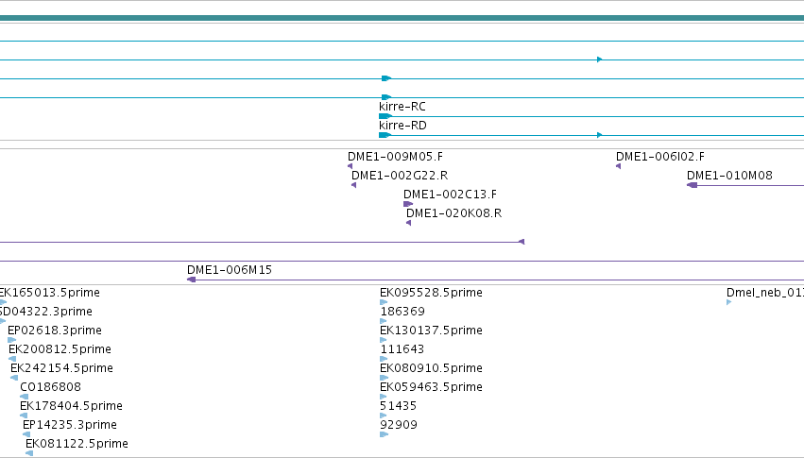804x458 pixels.
Task: Select the kirre-RC transcript label
Action: 402,107
